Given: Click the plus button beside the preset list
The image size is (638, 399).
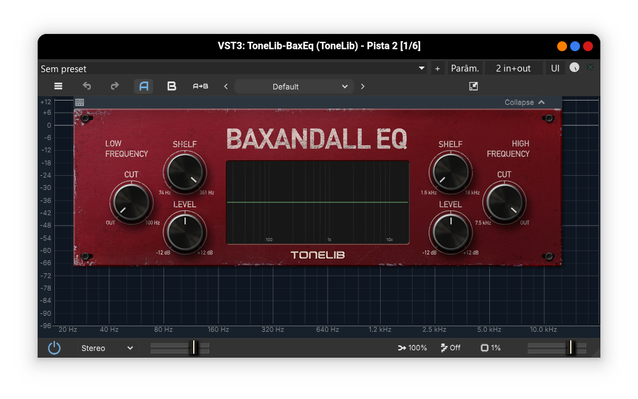Looking at the screenshot, I should 437,68.
